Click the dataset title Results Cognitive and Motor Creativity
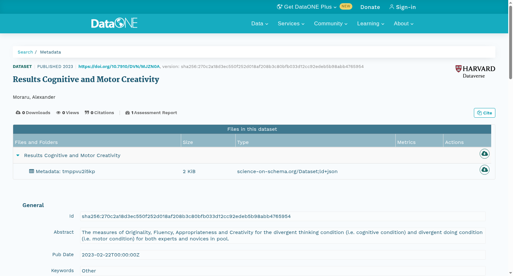This screenshot has height=276, width=513. 86,79
